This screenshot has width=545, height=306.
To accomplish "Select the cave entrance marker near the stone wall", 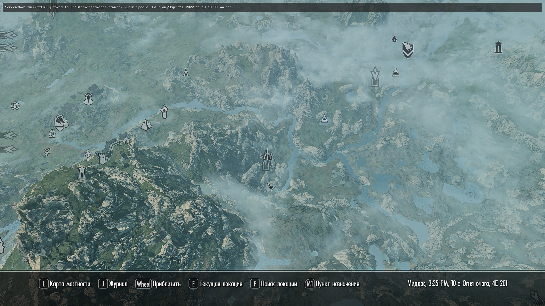I will (x=126, y=139).
